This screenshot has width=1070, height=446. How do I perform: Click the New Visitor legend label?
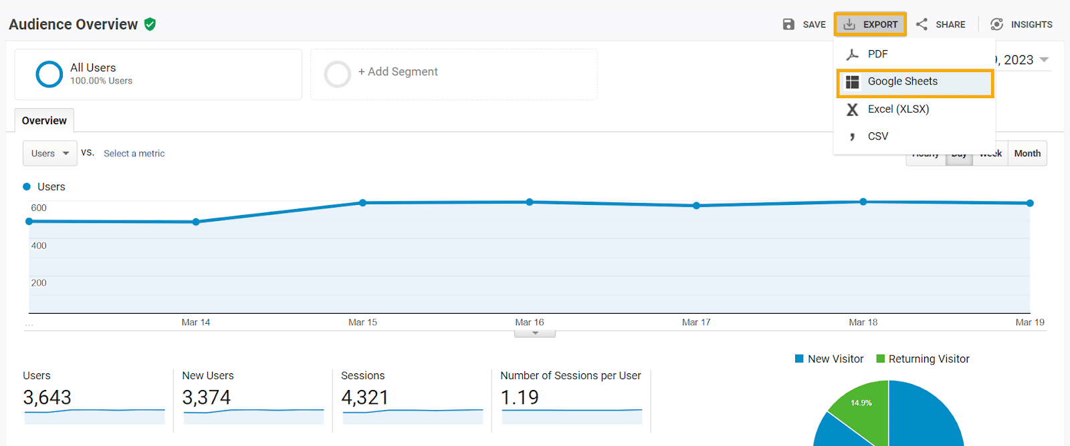tap(835, 359)
